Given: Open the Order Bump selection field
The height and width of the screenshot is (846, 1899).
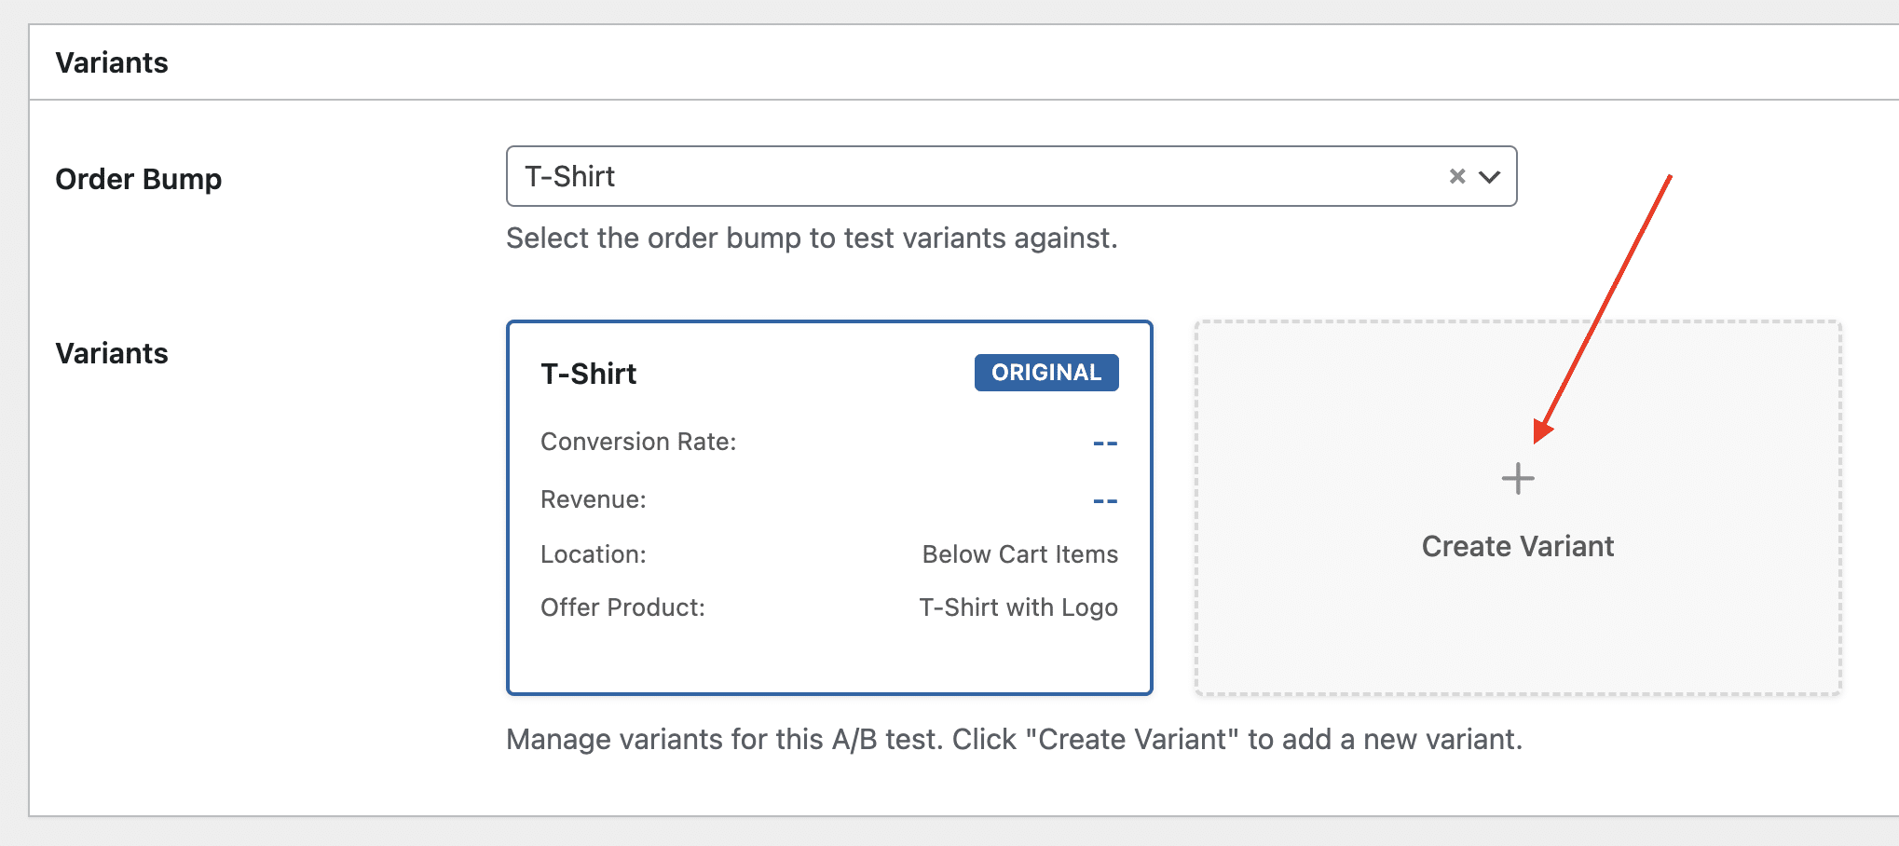Looking at the screenshot, I should tap(932, 175).
